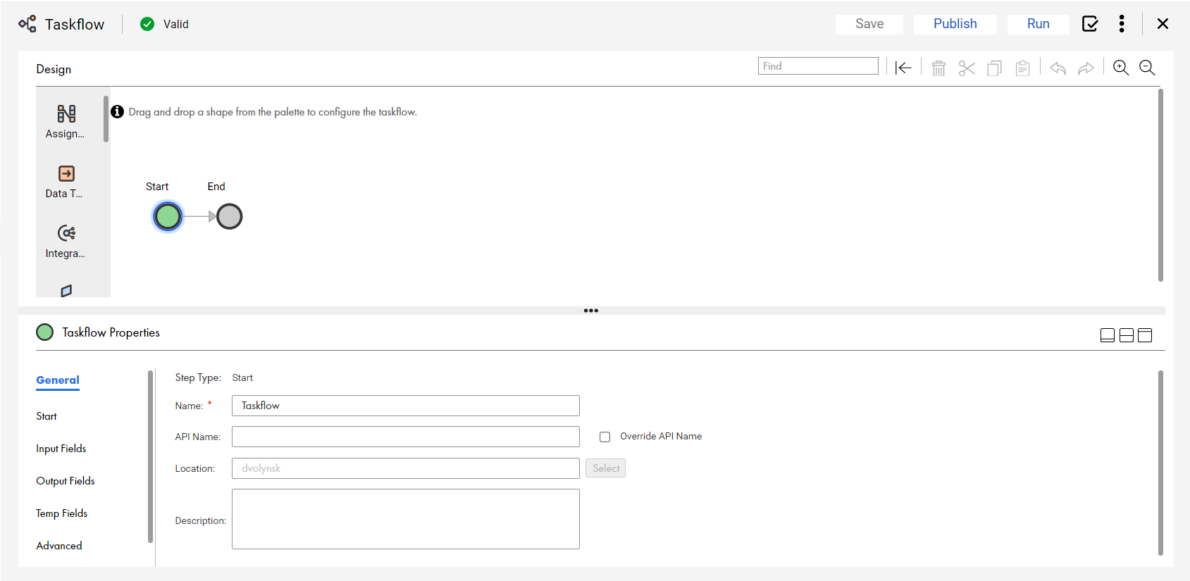This screenshot has height=581, width=1190.
Task: Select the Assignment step palette icon
Action: click(66, 113)
